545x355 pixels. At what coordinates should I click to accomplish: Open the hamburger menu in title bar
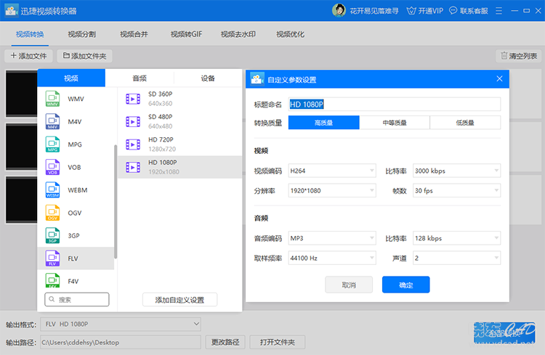click(x=498, y=11)
